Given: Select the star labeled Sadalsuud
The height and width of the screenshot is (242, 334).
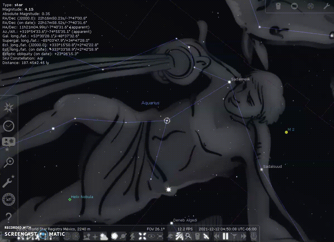Looking at the screenshot, I should click(262, 169).
